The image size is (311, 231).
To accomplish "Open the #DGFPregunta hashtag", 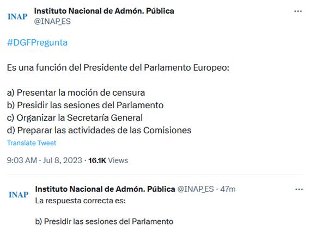I will point(37,42).
